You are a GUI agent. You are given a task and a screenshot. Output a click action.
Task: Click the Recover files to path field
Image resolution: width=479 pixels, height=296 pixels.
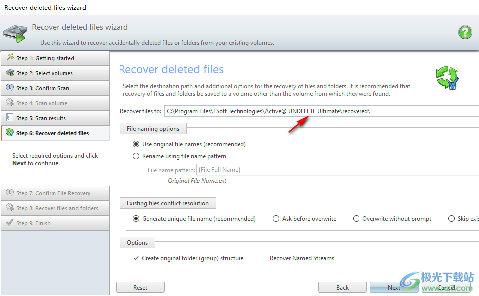(x=322, y=111)
